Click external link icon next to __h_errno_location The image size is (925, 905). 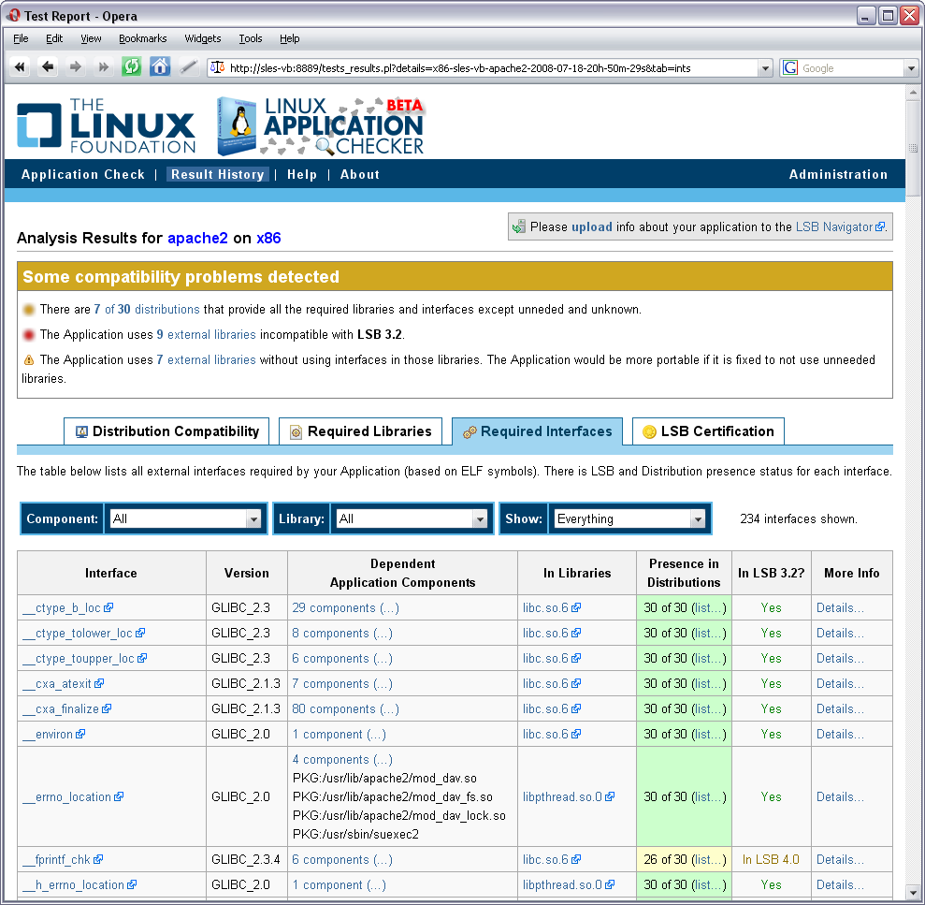tap(132, 884)
